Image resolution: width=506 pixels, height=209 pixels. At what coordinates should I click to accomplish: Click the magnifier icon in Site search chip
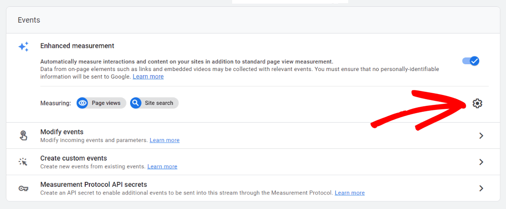pyautogui.click(x=136, y=103)
